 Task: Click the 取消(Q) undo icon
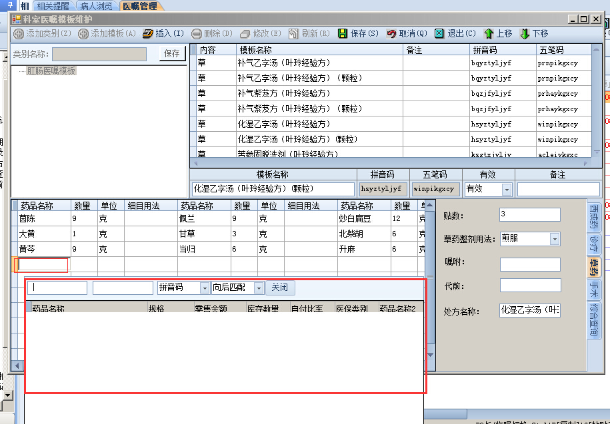[391, 34]
